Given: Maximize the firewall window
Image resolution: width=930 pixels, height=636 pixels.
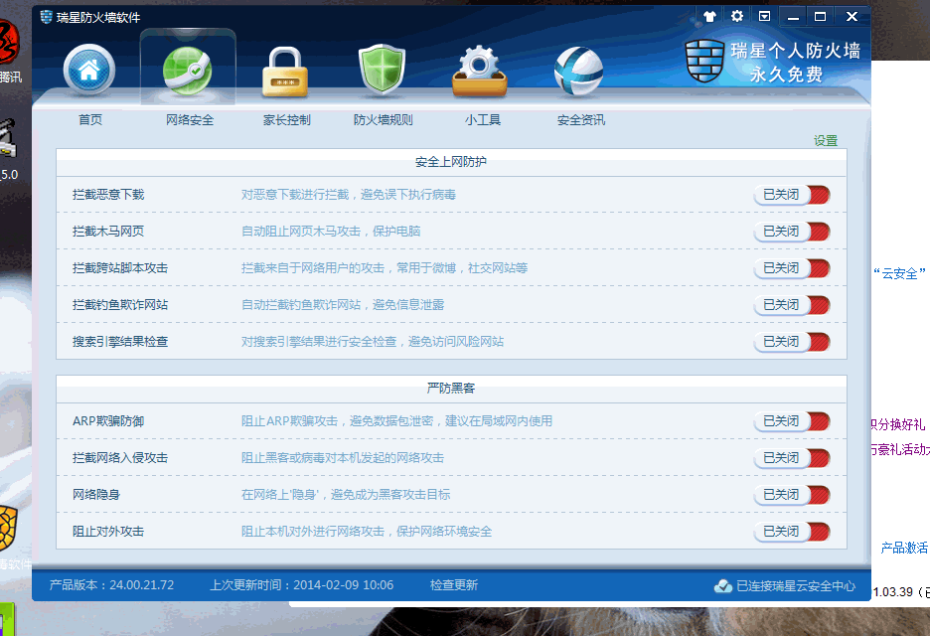Looking at the screenshot, I should pyautogui.click(x=821, y=17).
